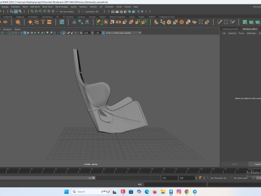Click the Multi-Cut tool shelf icon

tap(220, 22)
